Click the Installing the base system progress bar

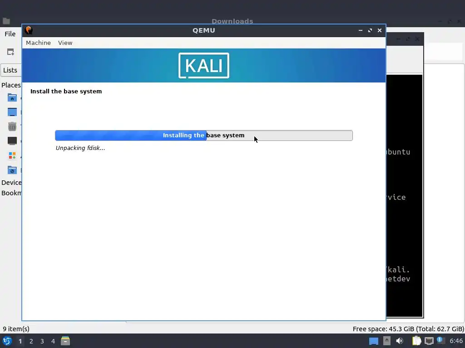point(204,135)
